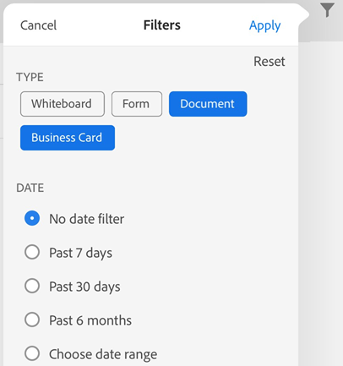This screenshot has width=343, height=366.
Task: Deselect the Business Card type filter
Action: 68,138
